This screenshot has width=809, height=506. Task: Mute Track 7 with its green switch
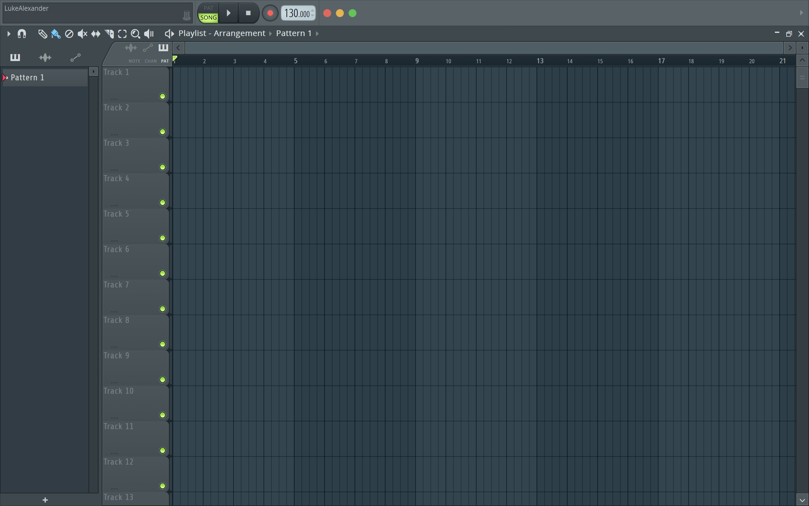coord(162,309)
